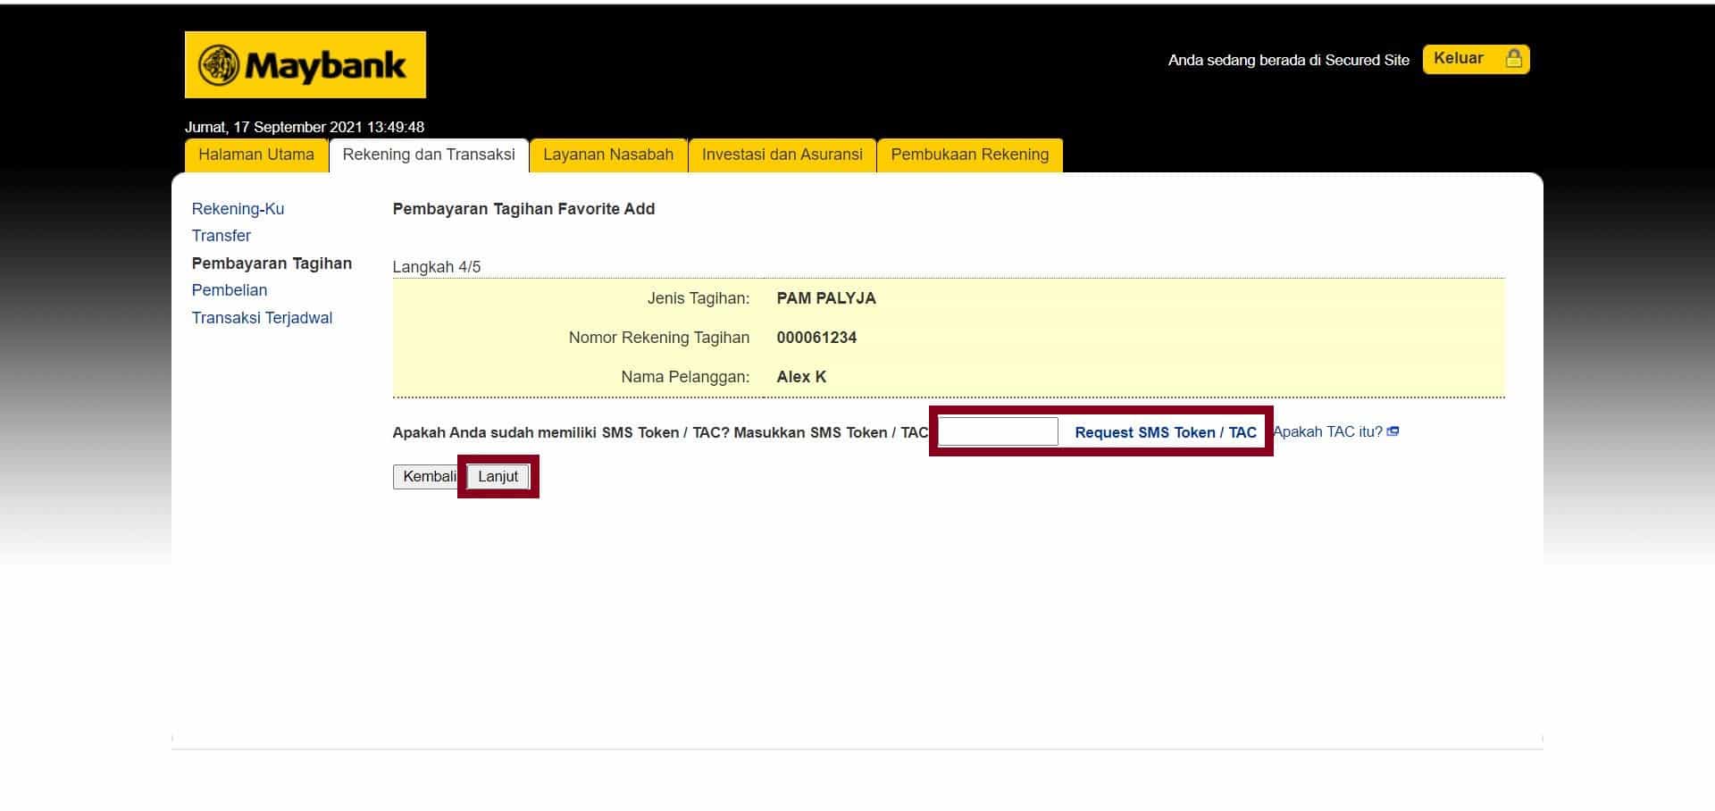
Task: Select the Rekening dan Transaksi tab
Action: [429, 155]
